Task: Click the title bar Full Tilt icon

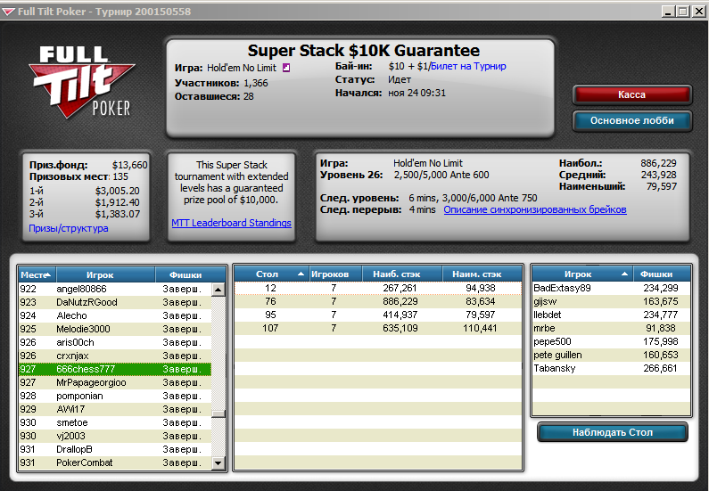Action: click(8, 12)
